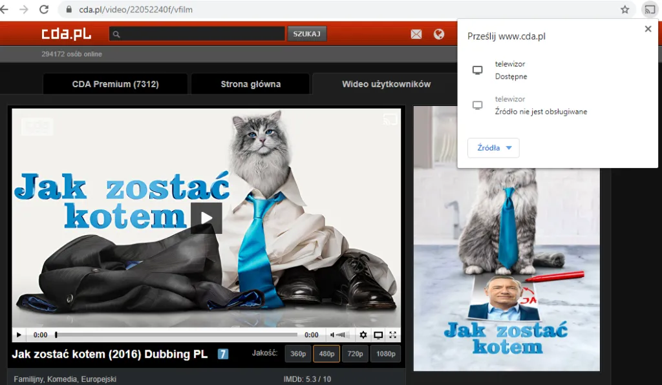This screenshot has width=662, height=385.
Task: Select 720p video quality
Action: pos(354,353)
